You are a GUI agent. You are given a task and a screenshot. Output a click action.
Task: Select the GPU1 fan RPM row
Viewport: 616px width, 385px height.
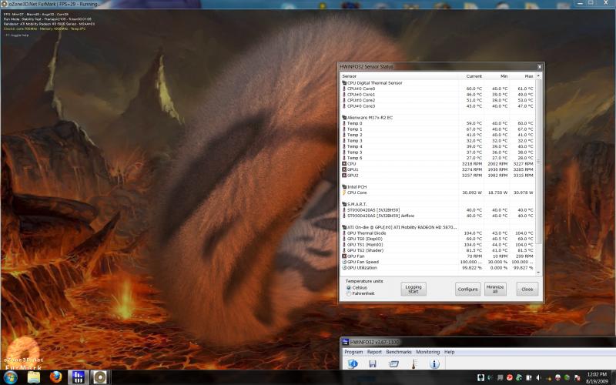437,169
